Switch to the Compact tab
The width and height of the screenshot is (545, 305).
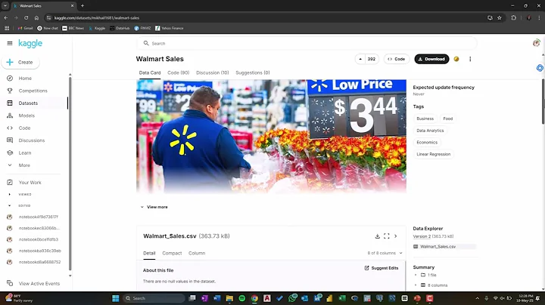(172, 254)
